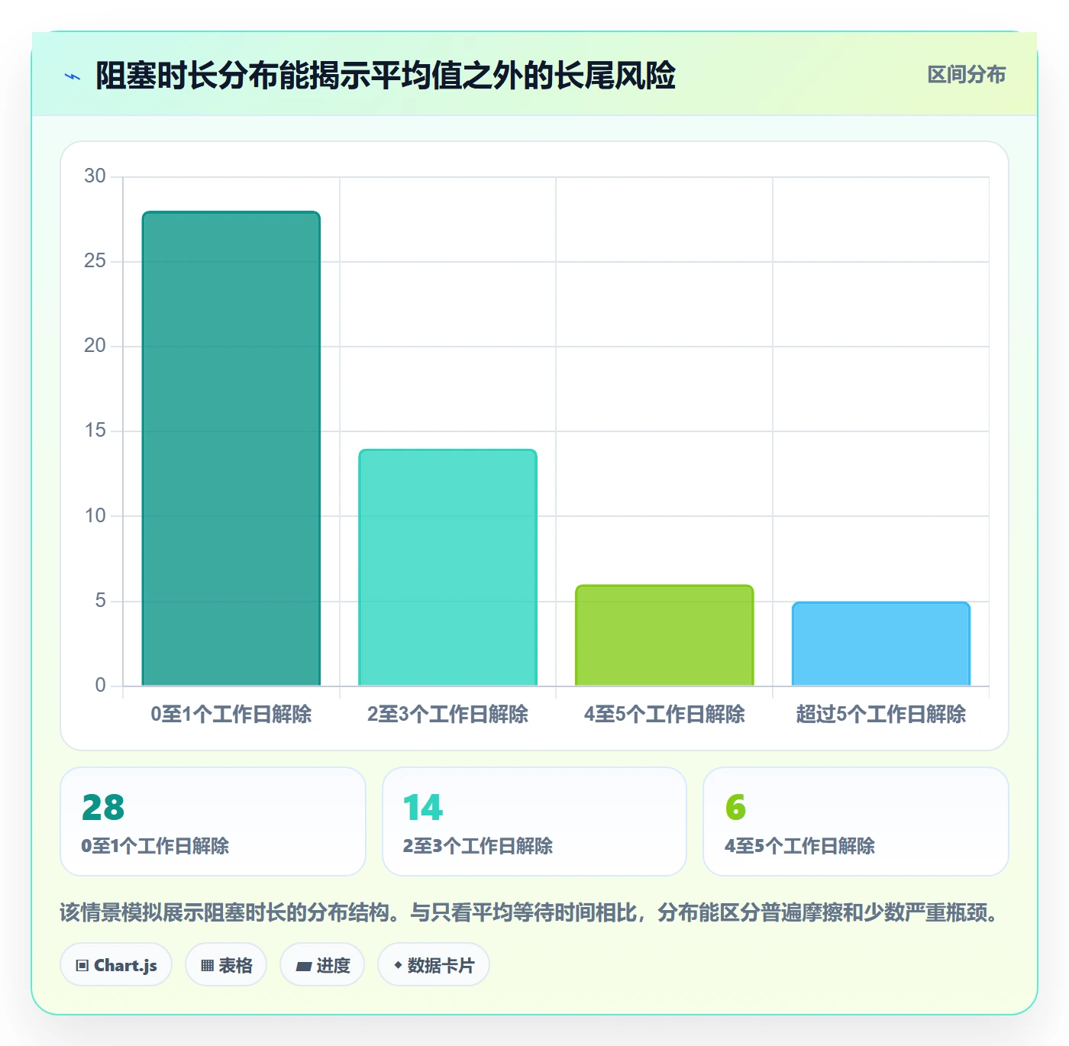Click y-axis value 25
The height and width of the screenshot is (1046, 1069).
point(95,261)
